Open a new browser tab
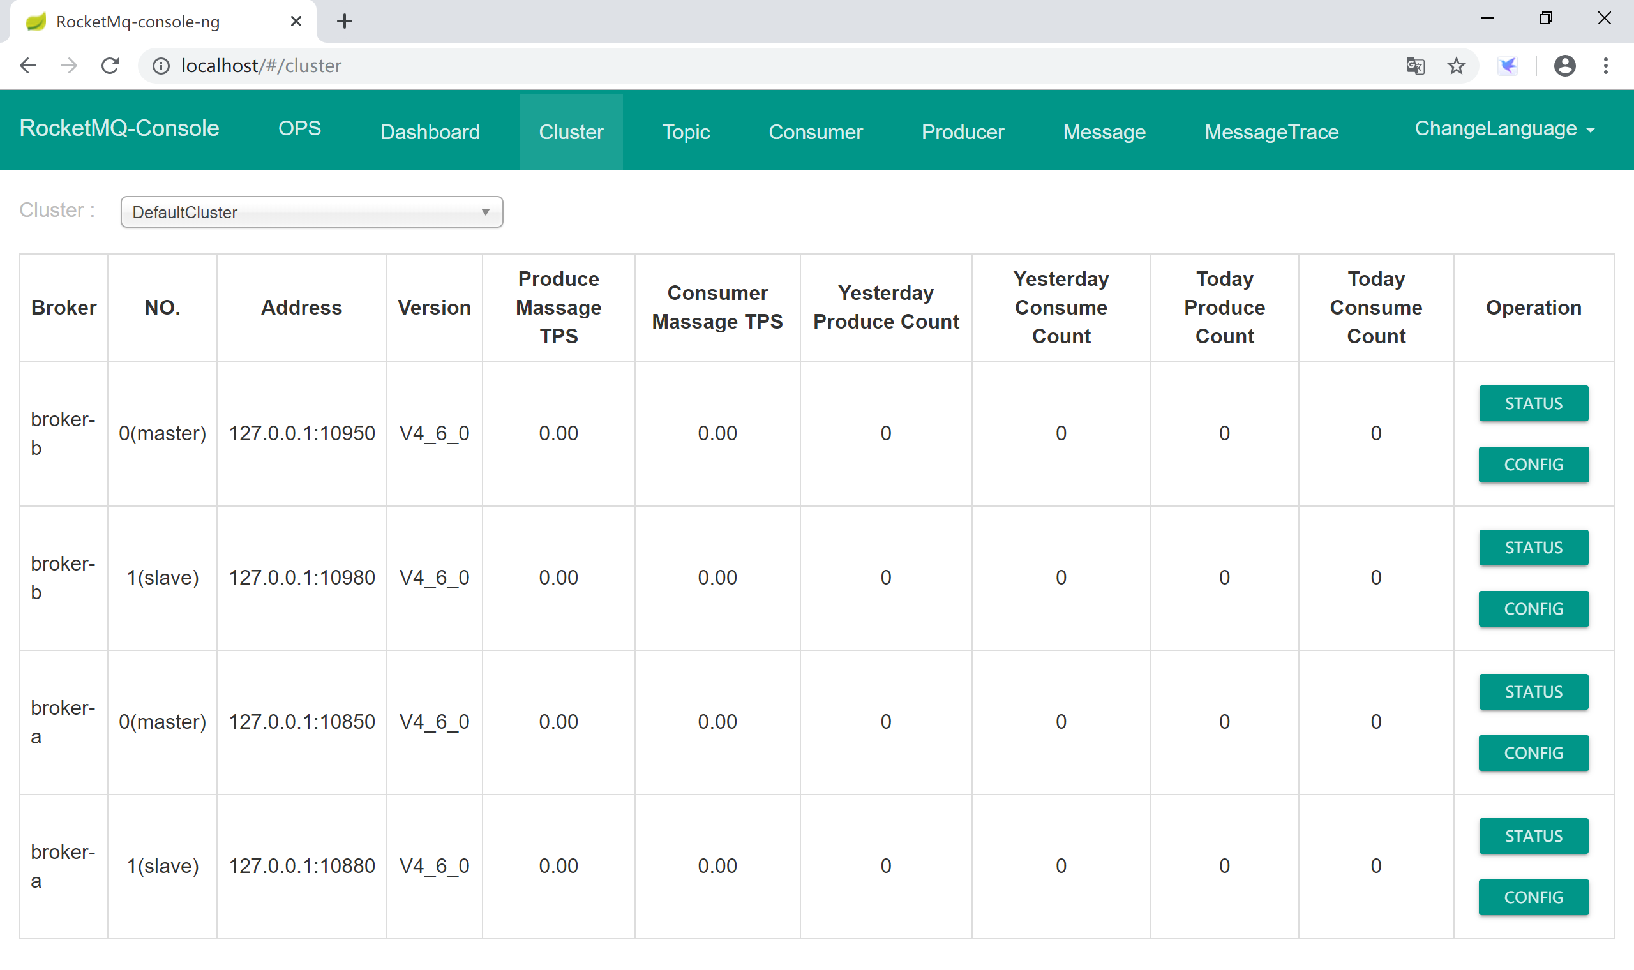 [x=345, y=22]
